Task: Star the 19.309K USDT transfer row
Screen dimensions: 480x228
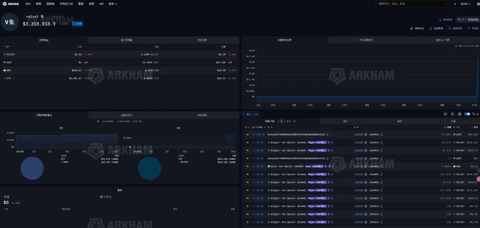Action: [248, 134]
